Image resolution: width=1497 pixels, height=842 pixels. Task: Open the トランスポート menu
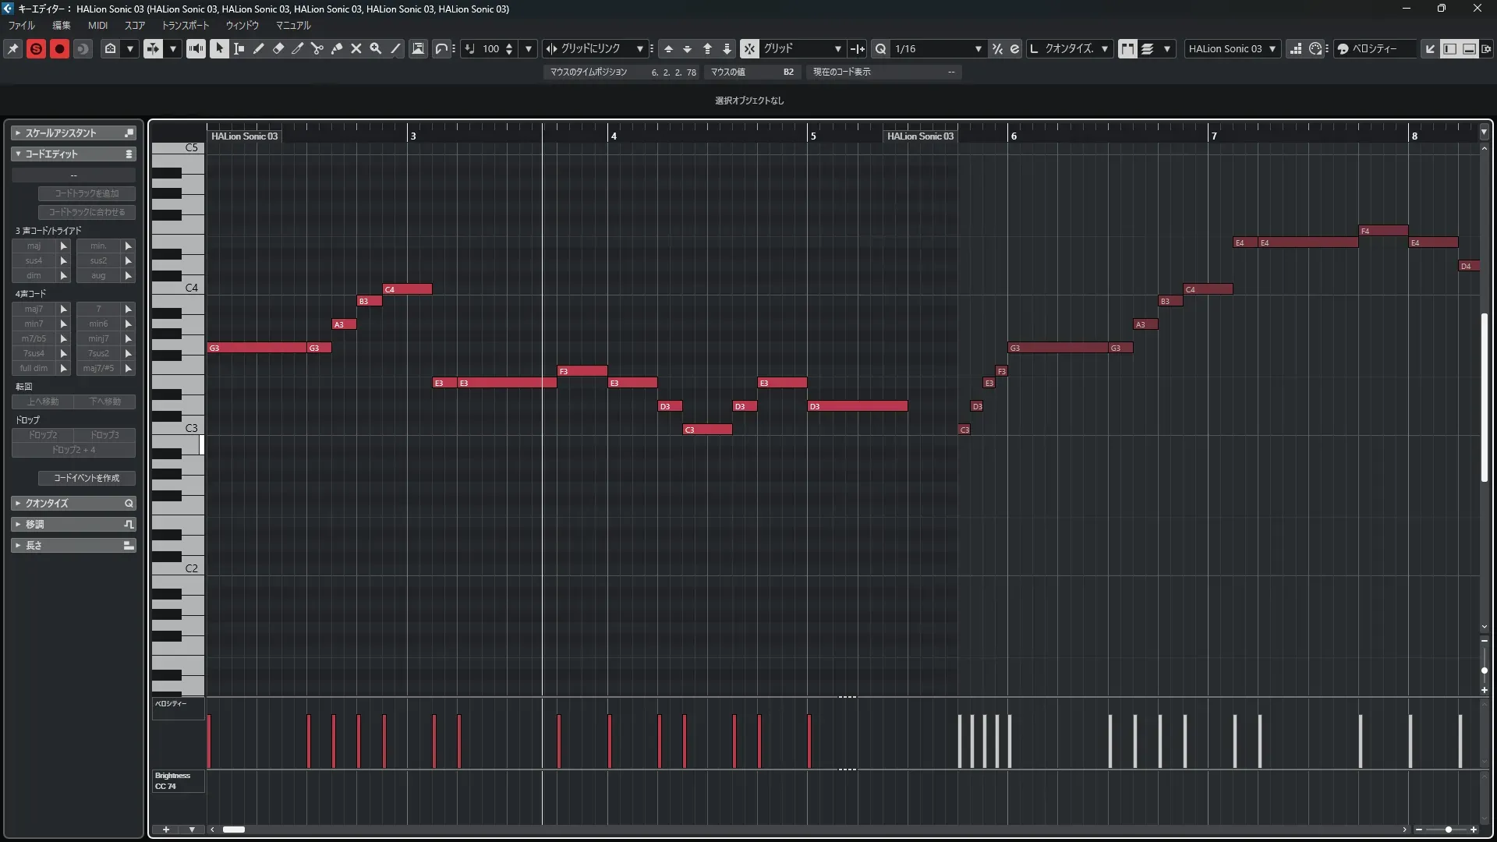click(x=186, y=26)
